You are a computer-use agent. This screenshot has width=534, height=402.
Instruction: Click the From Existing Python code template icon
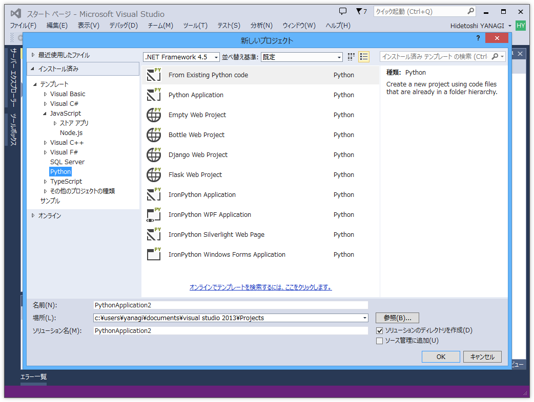[x=154, y=75]
